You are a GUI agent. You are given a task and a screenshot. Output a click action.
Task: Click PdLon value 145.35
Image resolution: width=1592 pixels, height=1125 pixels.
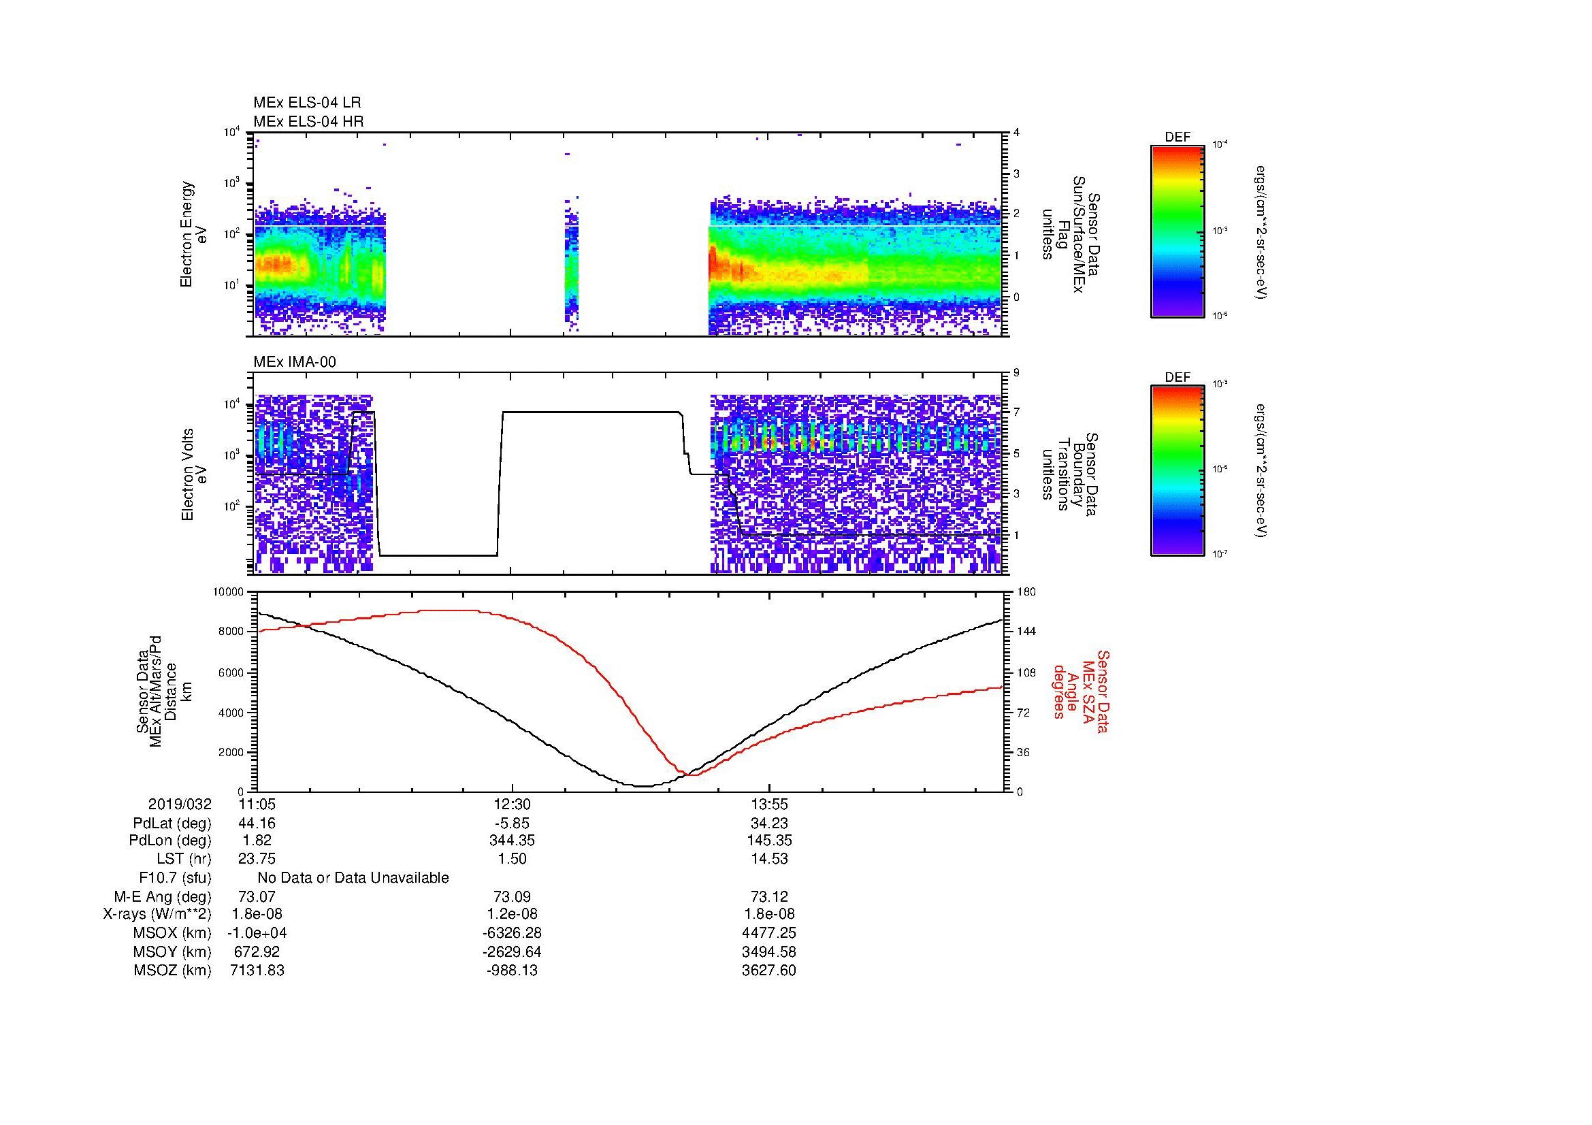click(x=769, y=841)
